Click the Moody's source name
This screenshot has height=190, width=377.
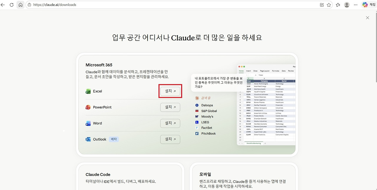coord(207,117)
